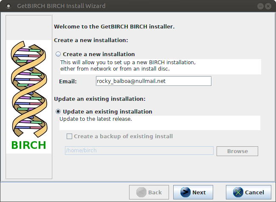Click the 'Update to the latest release' description
The height and width of the screenshot is (202, 276).
coord(96,119)
